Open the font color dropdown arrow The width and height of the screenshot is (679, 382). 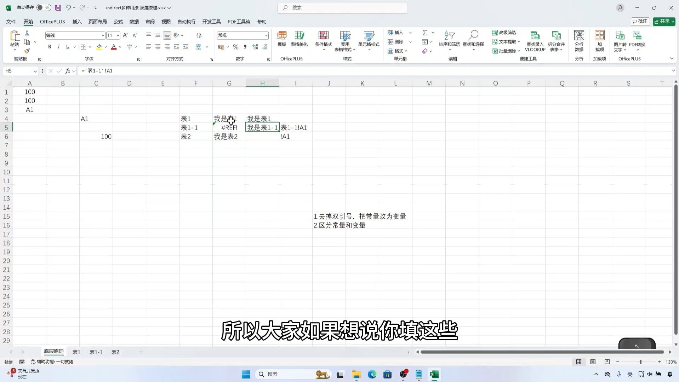(x=120, y=47)
